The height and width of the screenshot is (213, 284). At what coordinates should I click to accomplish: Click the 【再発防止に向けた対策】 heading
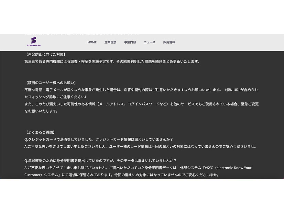coord(45,54)
